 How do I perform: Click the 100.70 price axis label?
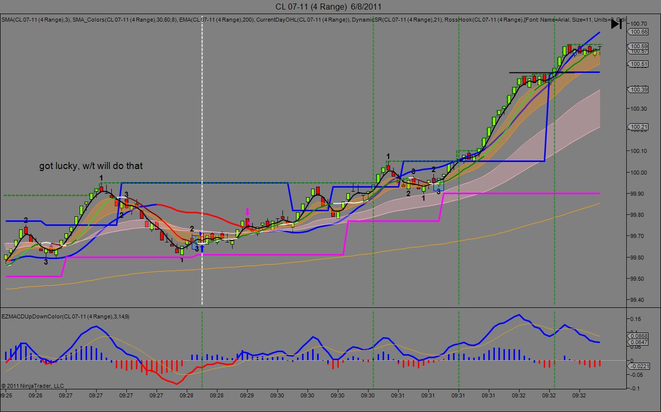pyautogui.click(x=639, y=24)
